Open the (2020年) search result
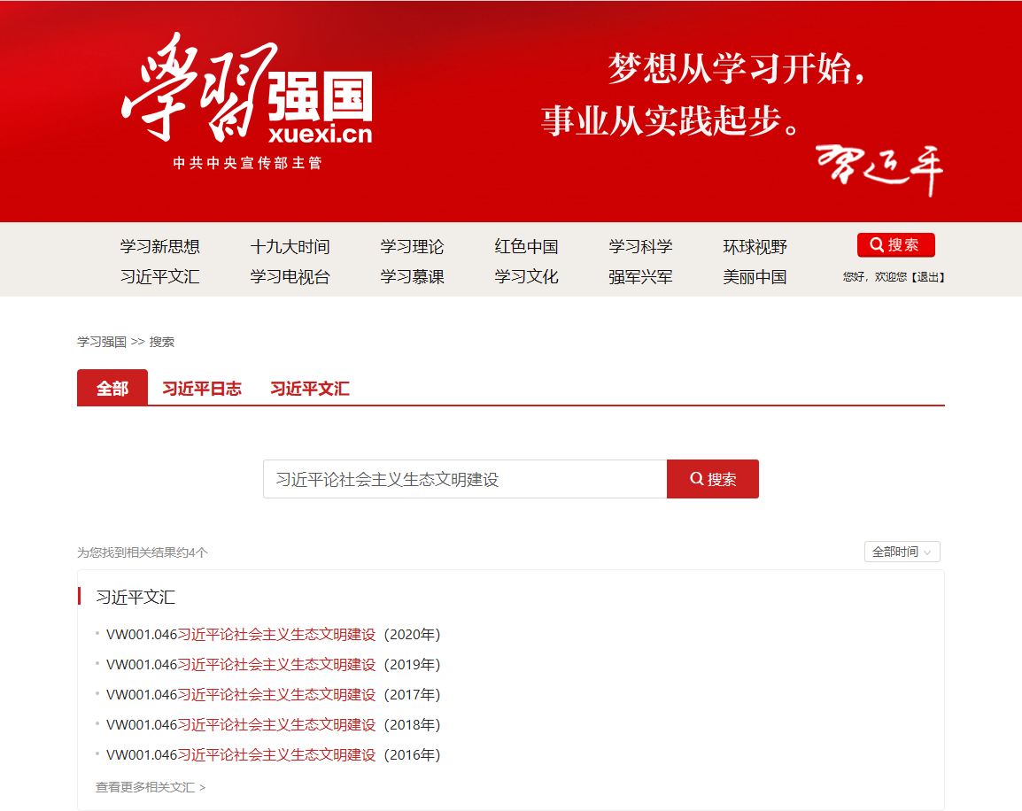The width and height of the screenshot is (1022, 811). coord(273,635)
